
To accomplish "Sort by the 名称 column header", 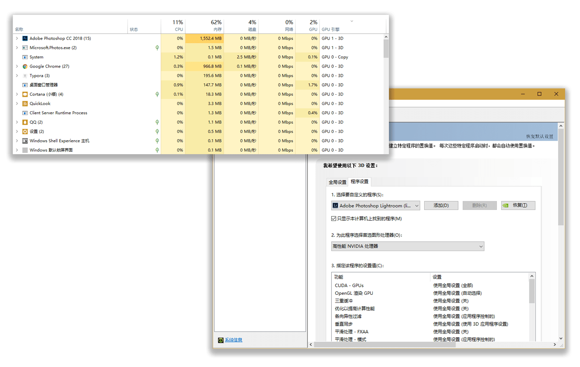I will (x=70, y=25).
